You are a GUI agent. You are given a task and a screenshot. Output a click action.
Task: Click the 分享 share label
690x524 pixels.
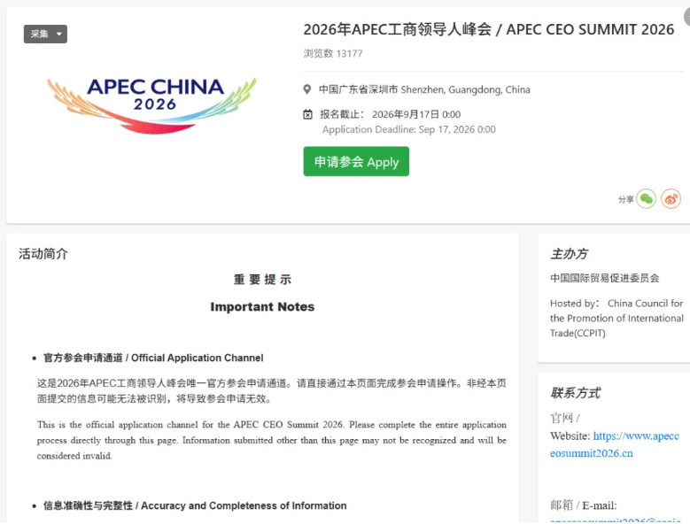point(625,199)
